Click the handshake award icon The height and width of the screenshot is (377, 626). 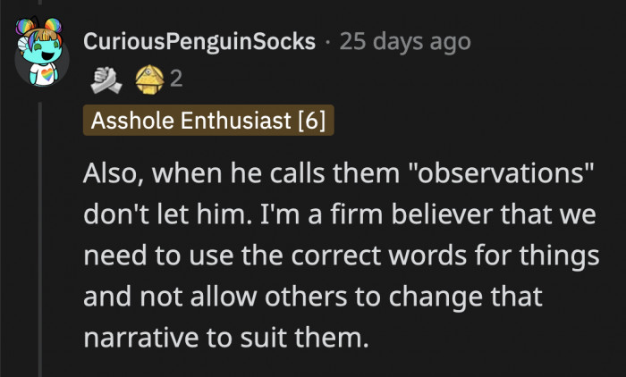pyautogui.click(x=106, y=80)
